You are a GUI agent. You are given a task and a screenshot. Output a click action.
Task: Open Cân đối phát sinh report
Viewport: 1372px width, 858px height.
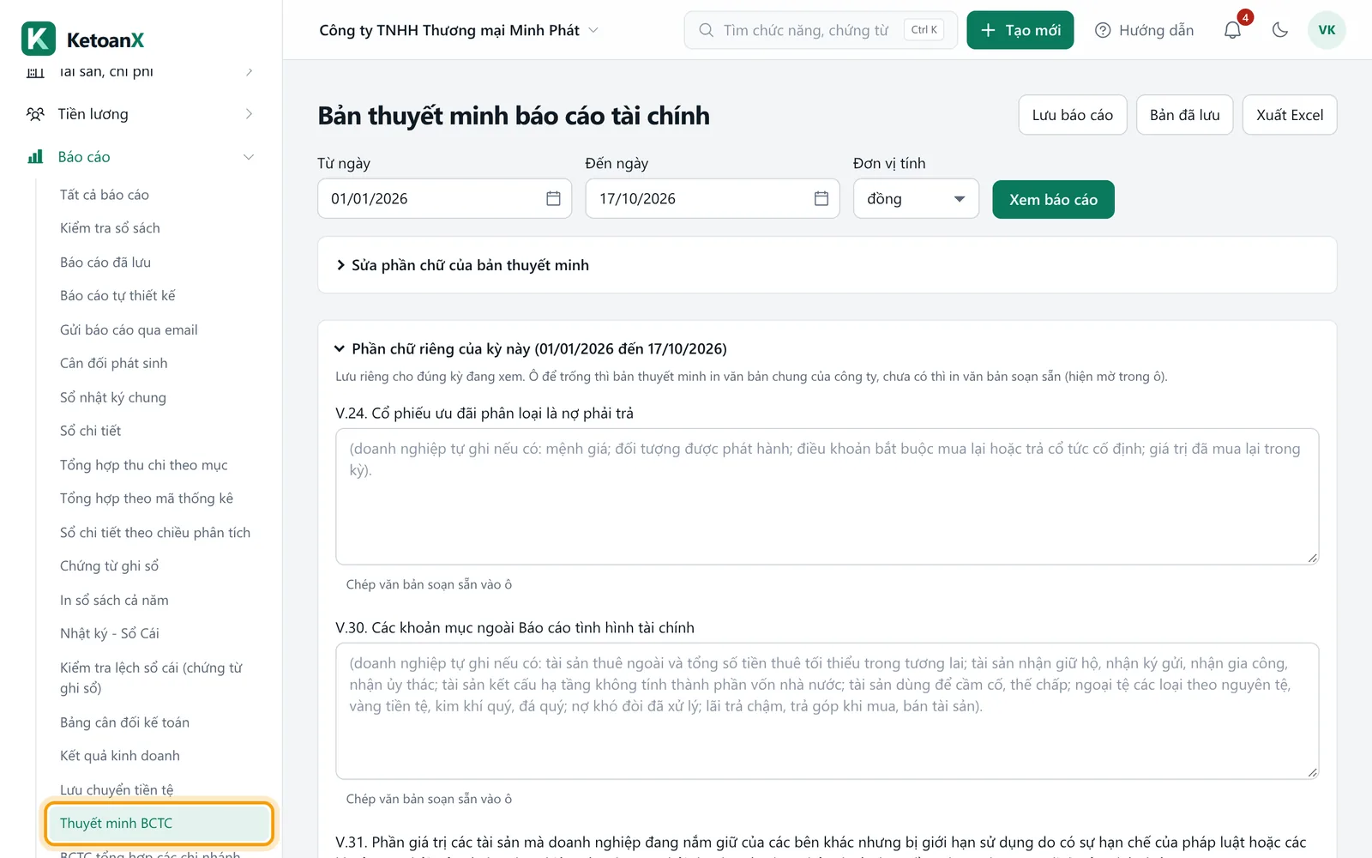[x=114, y=364]
